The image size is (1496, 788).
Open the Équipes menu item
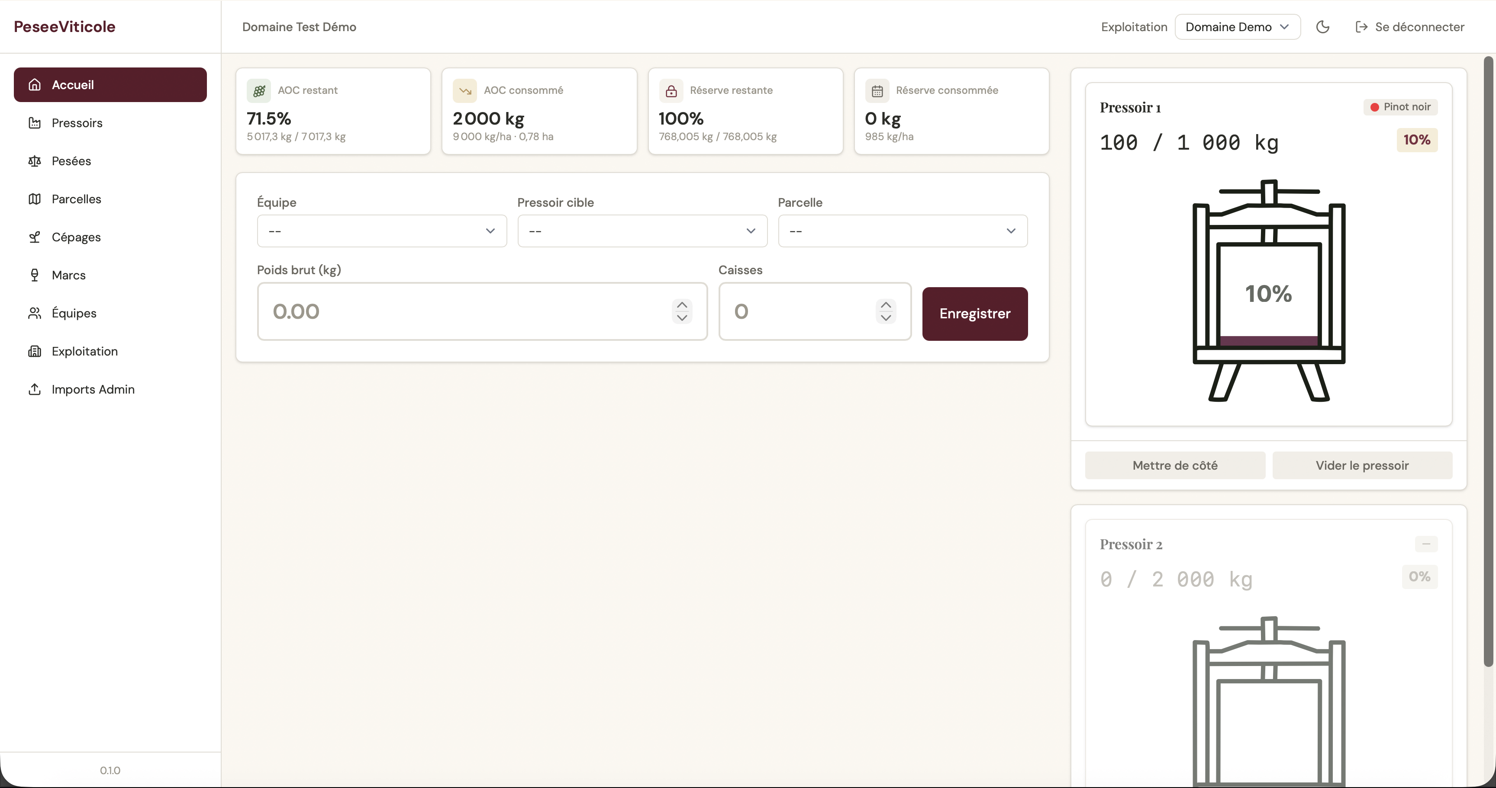tap(110, 314)
